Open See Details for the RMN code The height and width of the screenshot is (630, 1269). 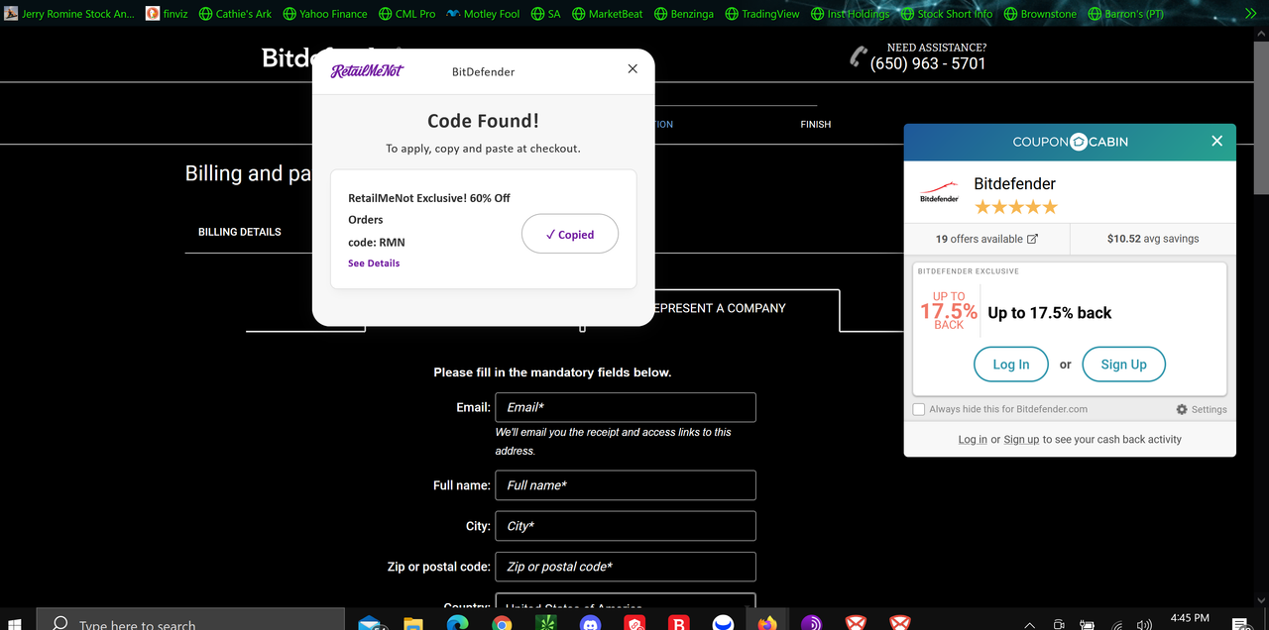(x=374, y=263)
